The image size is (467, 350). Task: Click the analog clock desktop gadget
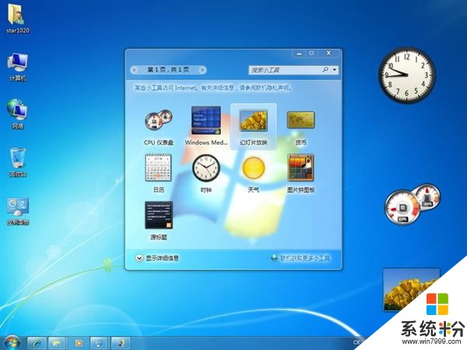pos(406,75)
